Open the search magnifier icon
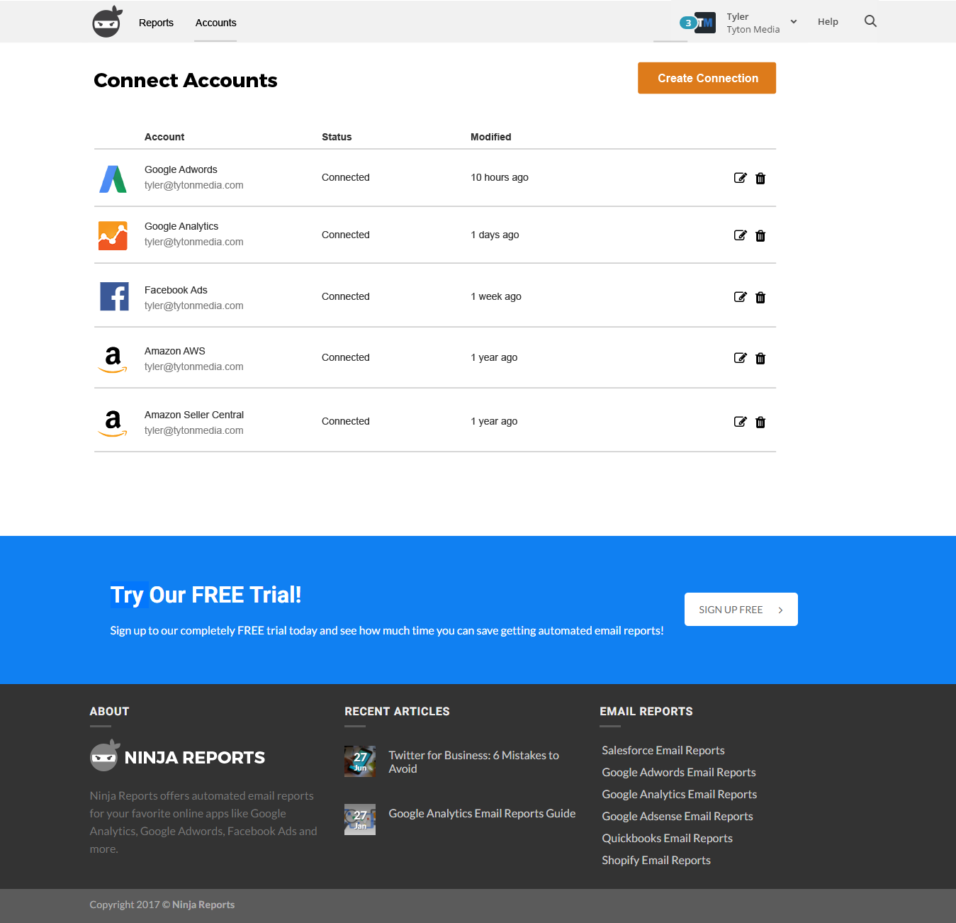956x923 pixels. pyautogui.click(x=871, y=21)
